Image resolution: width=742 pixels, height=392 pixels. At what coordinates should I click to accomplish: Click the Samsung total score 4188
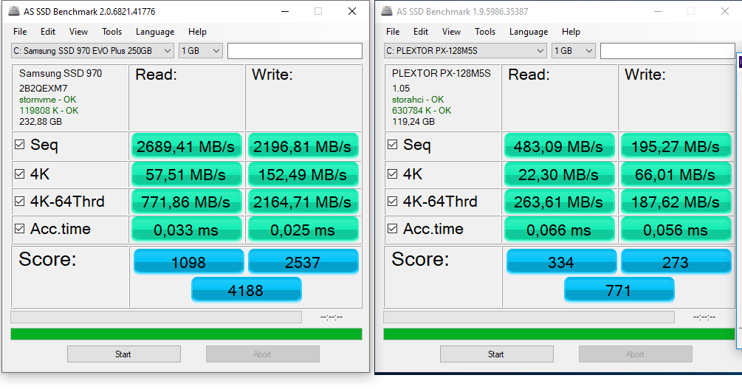point(246,289)
